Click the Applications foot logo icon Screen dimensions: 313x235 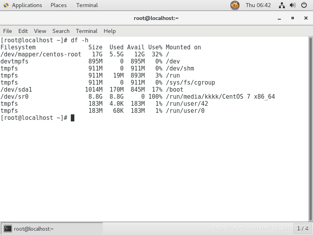tap(6, 5)
